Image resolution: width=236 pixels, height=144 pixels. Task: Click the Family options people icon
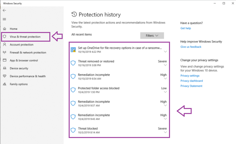click(x=5, y=84)
